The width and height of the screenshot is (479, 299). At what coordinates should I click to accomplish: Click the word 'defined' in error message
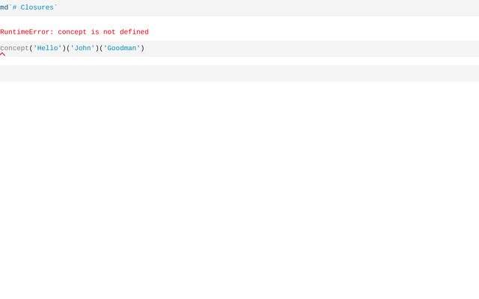[132, 32]
